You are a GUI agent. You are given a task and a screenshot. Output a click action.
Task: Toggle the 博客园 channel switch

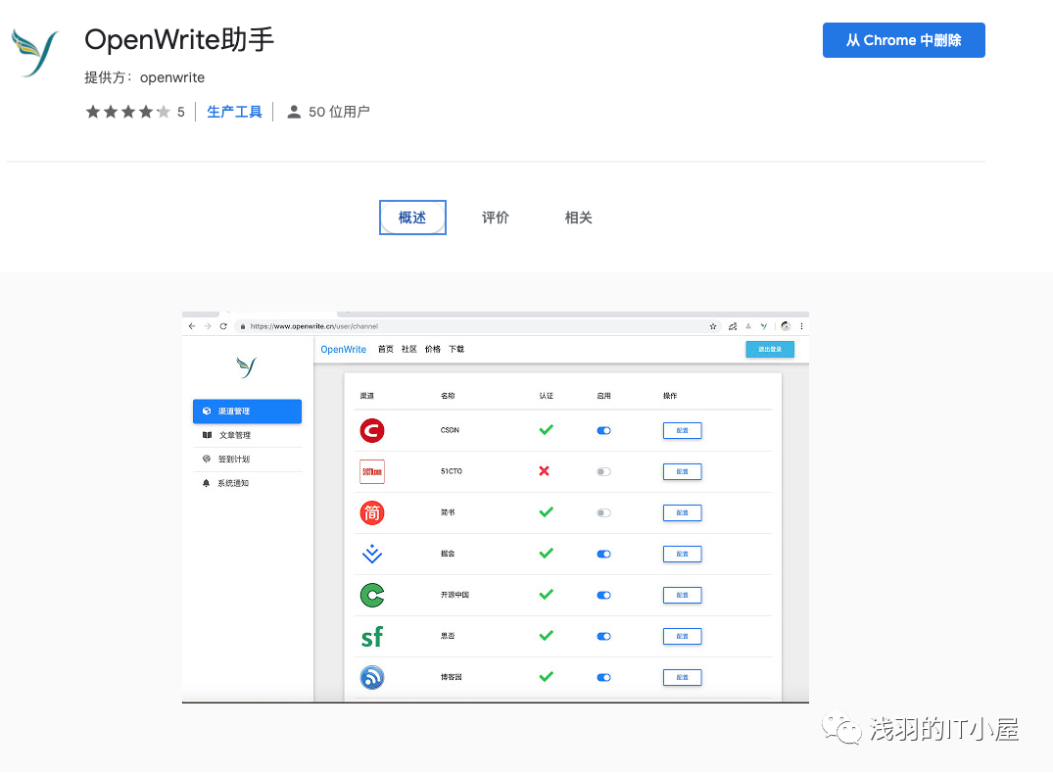click(x=603, y=678)
